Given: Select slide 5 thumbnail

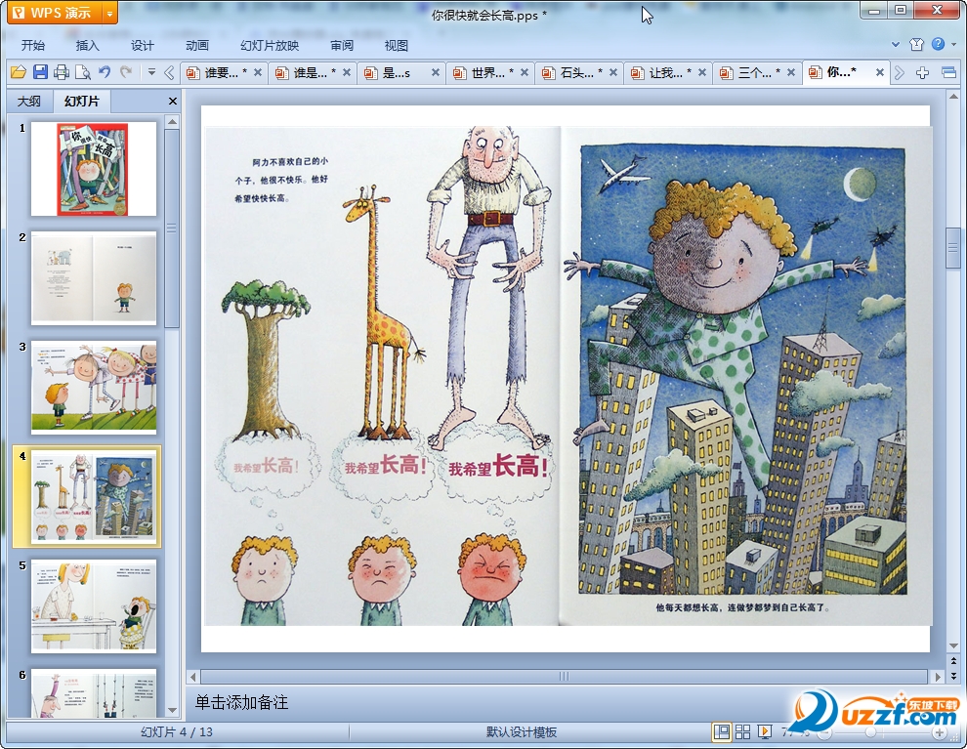Looking at the screenshot, I should pyautogui.click(x=94, y=606).
